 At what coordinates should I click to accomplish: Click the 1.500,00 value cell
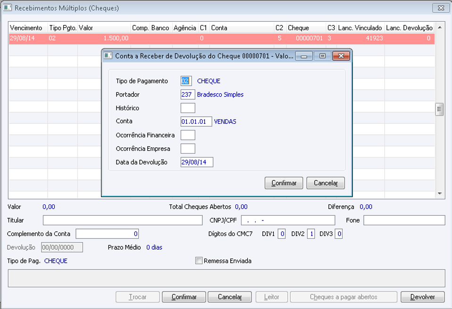104,38
